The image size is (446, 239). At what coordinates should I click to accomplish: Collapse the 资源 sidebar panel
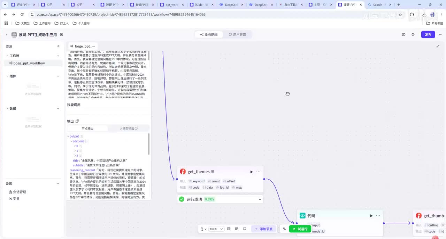(58, 47)
